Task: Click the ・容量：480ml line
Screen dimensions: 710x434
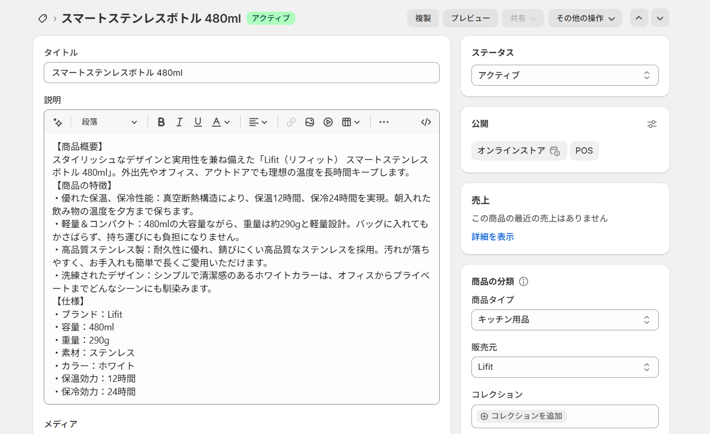Action: [x=83, y=327]
